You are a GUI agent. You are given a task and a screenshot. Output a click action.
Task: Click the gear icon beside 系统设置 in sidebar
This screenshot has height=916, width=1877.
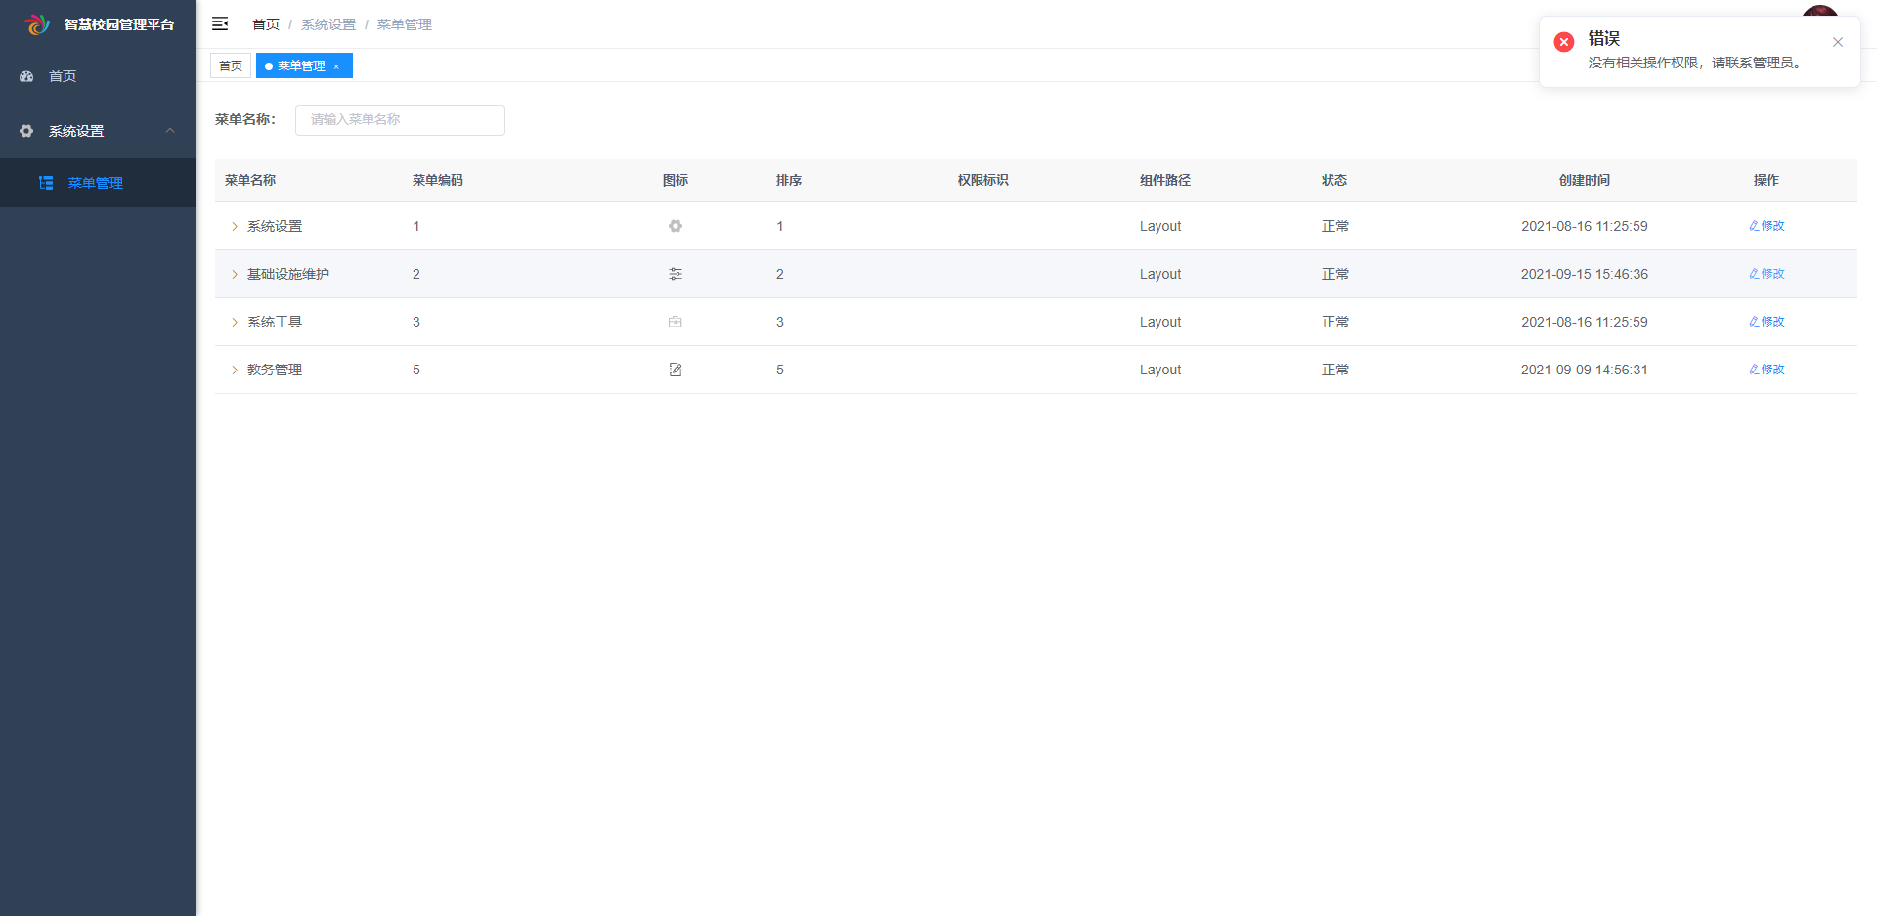coord(26,131)
